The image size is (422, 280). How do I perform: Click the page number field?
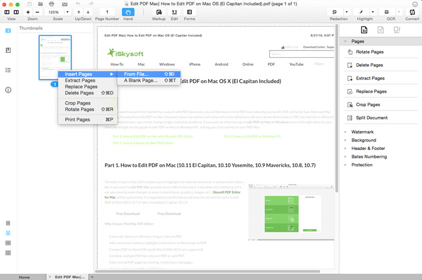(107, 12)
